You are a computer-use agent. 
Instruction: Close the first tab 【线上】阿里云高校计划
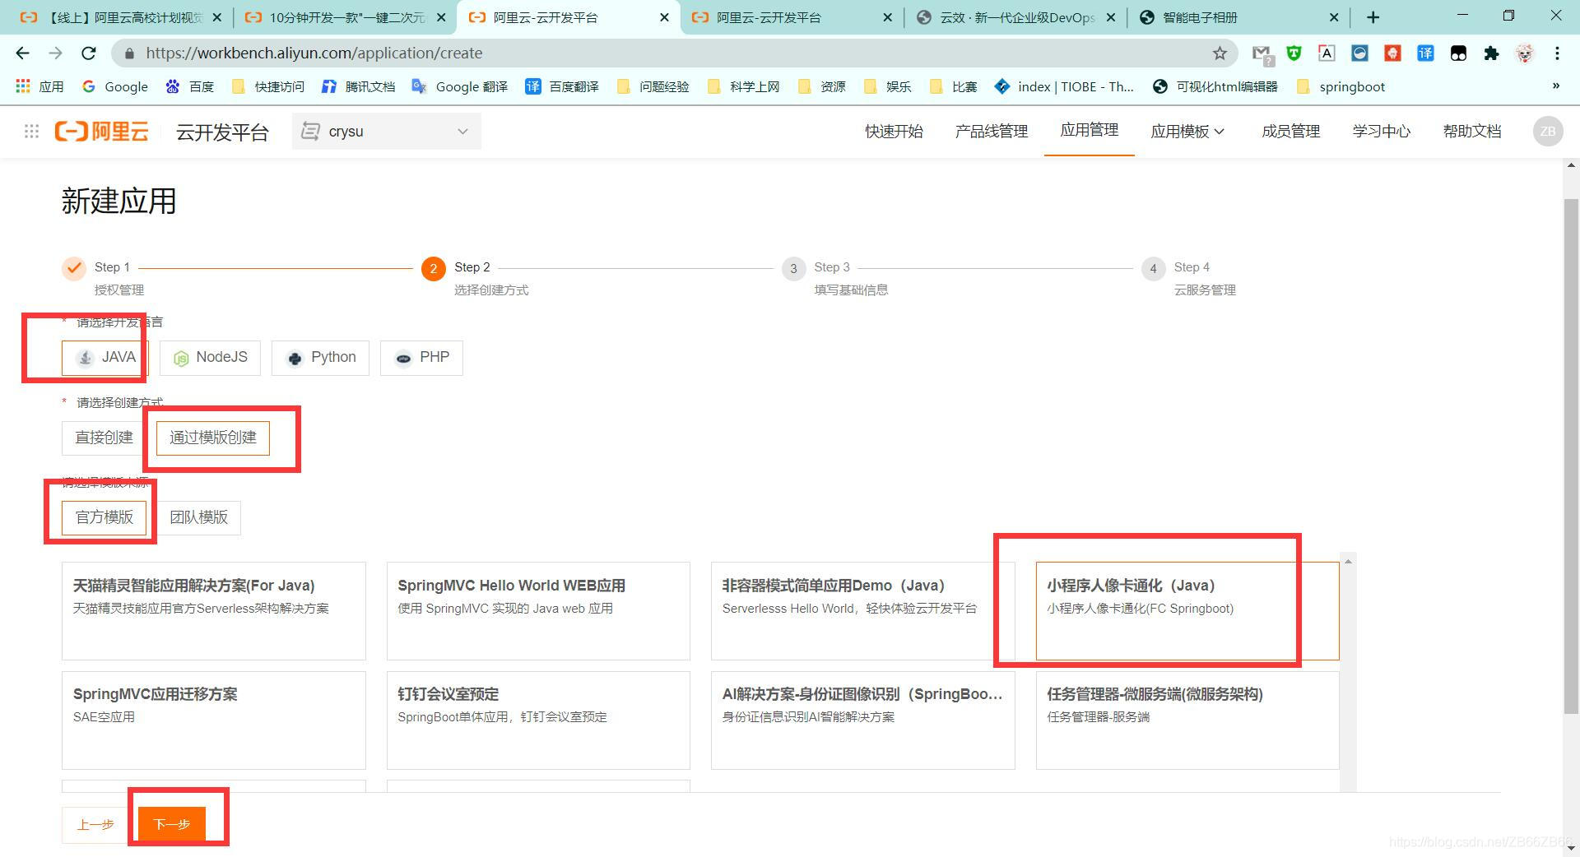tap(216, 17)
